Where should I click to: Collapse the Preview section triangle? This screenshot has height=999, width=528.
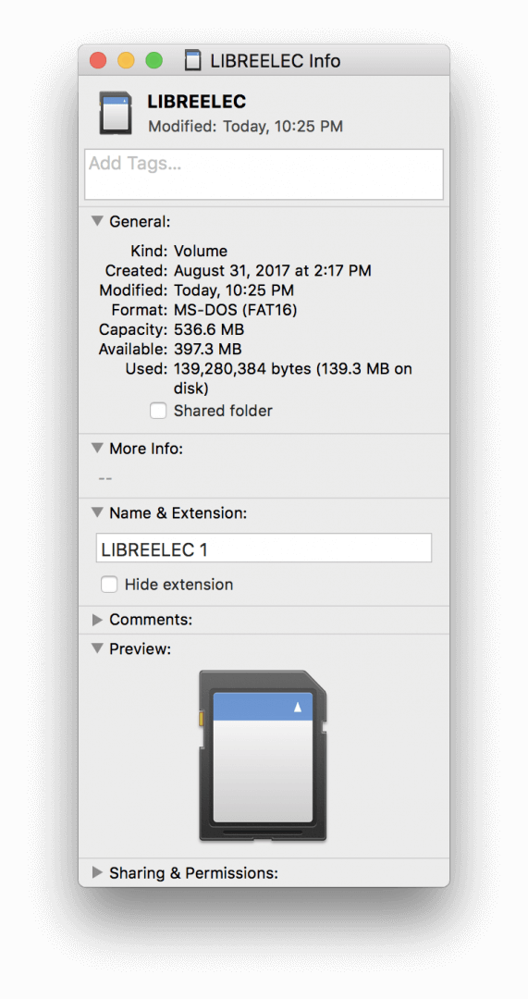point(97,648)
